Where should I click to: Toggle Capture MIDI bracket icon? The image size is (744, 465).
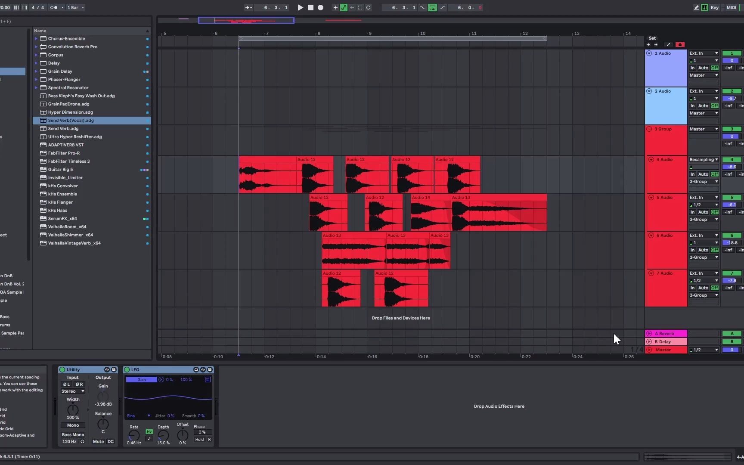[360, 7]
